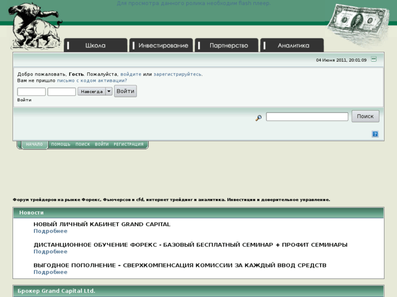Focus the password input field
This screenshot has width=397, height=297.
(62, 92)
